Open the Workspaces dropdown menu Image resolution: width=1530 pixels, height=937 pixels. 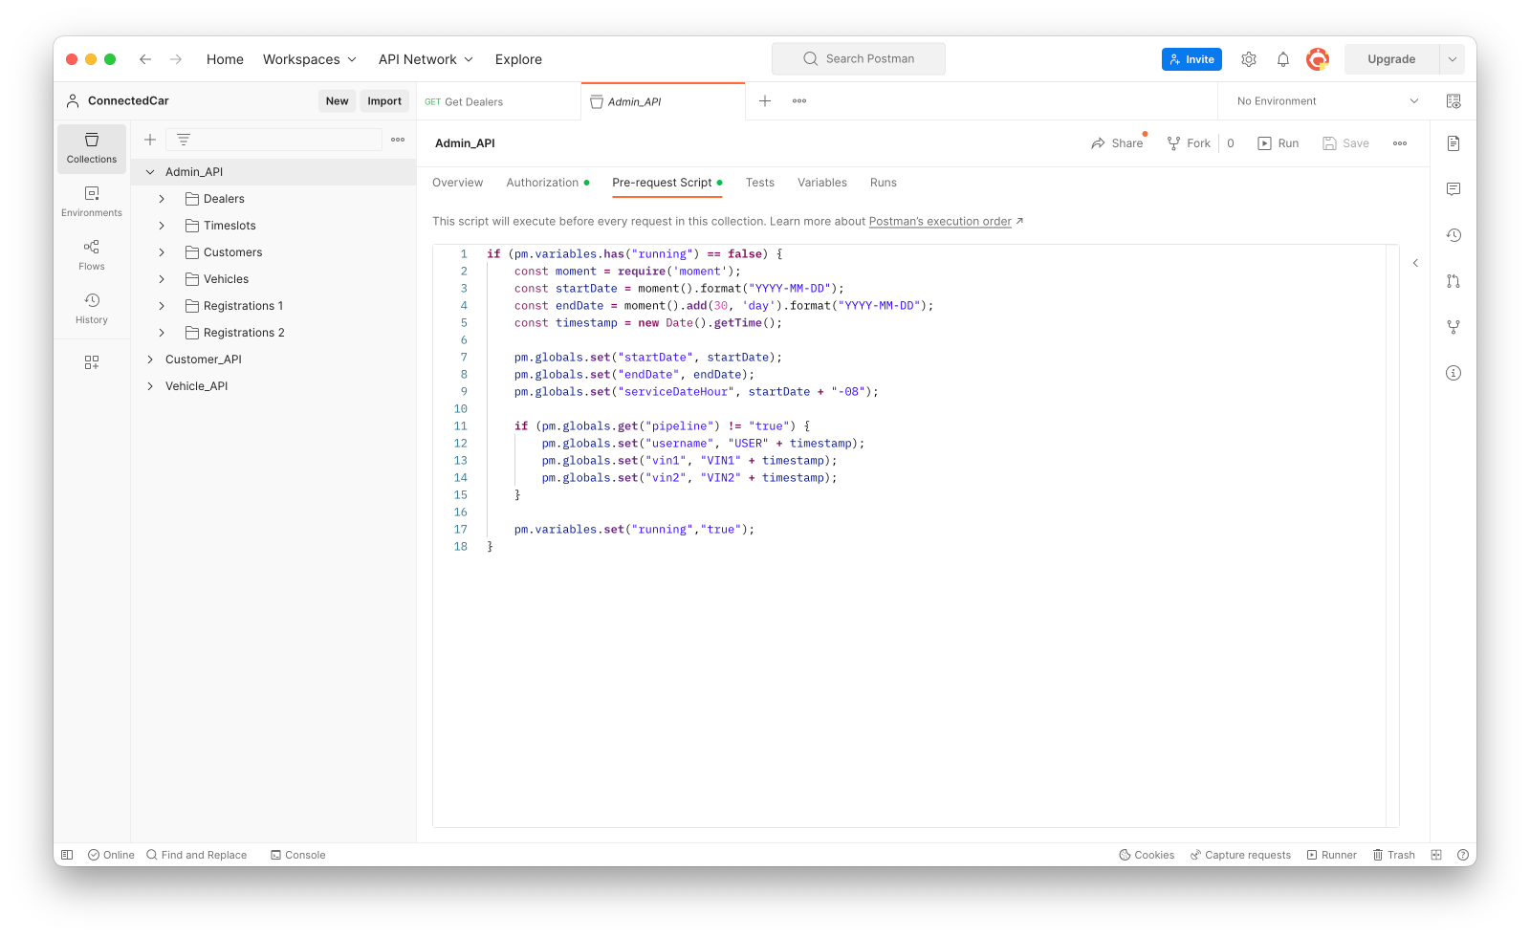pos(310,59)
